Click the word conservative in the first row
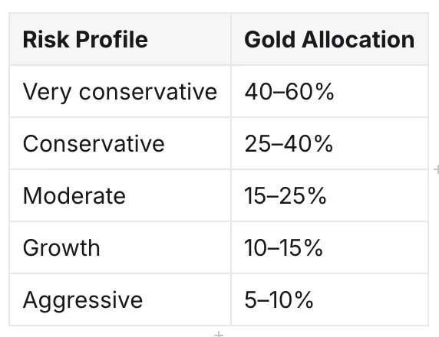 click(148, 92)
